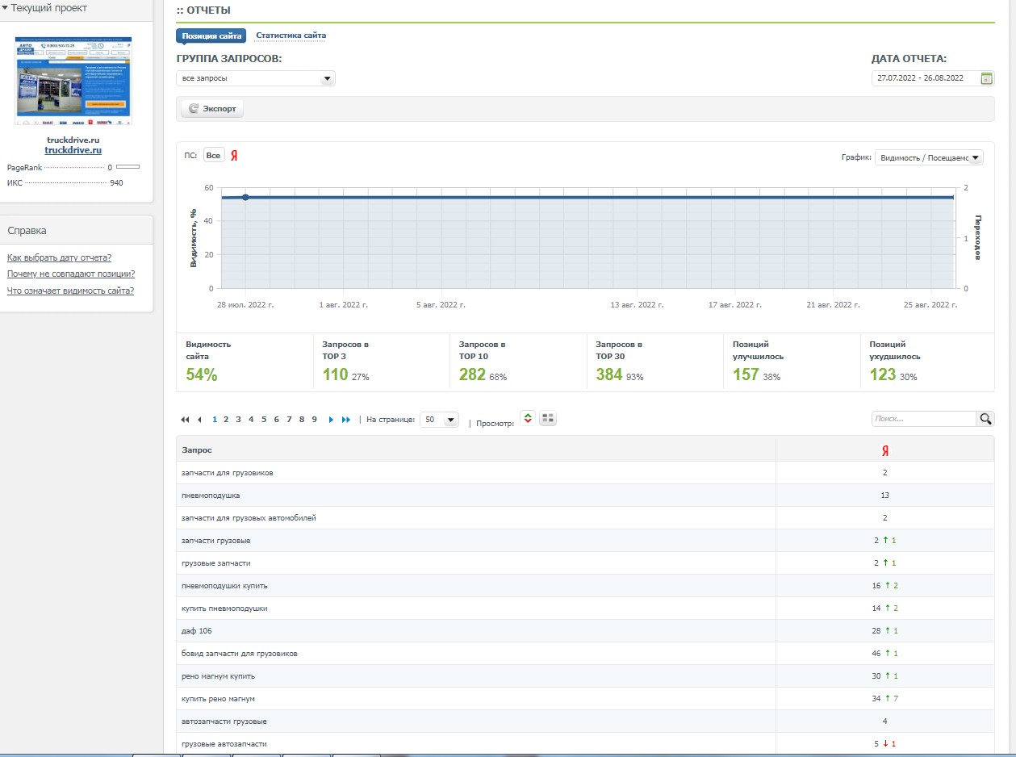
Task: Click position 5 for грузовые автозапчасти
Action: 876,744
